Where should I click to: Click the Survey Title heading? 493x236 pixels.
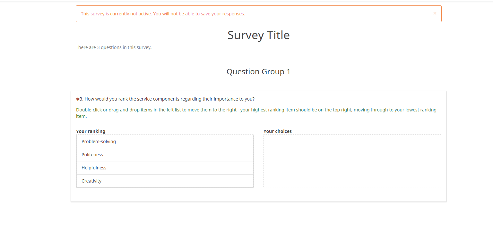tap(258, 35)
